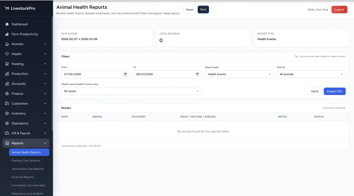
Task: Open the Animal filter dropdown
Action: pos(311,74)
